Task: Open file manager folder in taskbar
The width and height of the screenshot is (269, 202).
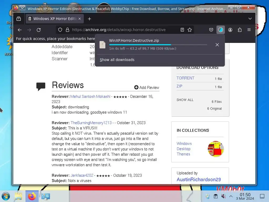Action: click(19, 196)
